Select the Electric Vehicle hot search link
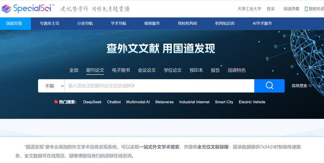This screenshot has height=163, width=324. point(252,102)
